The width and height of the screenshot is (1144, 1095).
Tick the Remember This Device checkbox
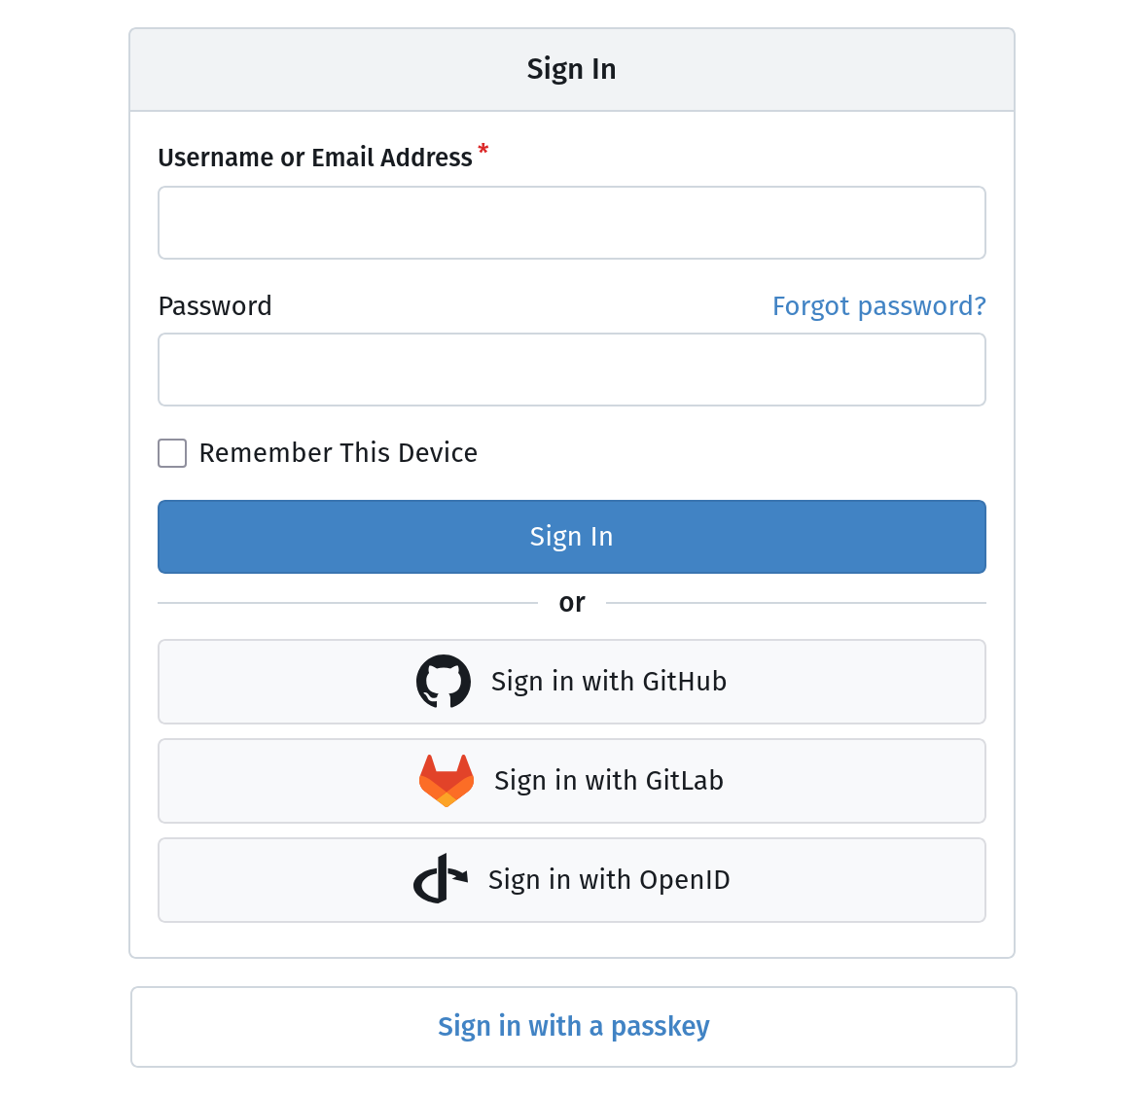pyautogui.click(x=172, y=453)
